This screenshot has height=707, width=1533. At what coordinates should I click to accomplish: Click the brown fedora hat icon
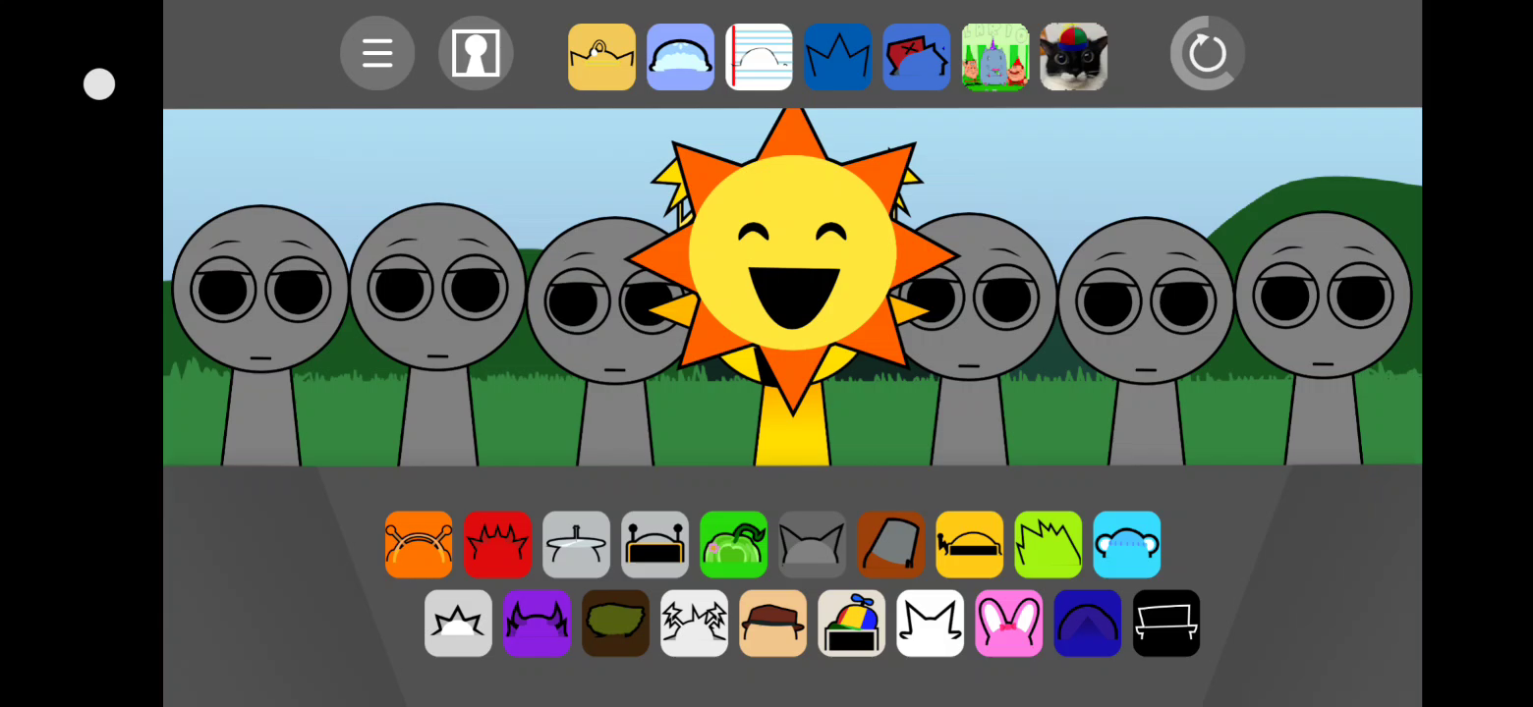[772, 623]
